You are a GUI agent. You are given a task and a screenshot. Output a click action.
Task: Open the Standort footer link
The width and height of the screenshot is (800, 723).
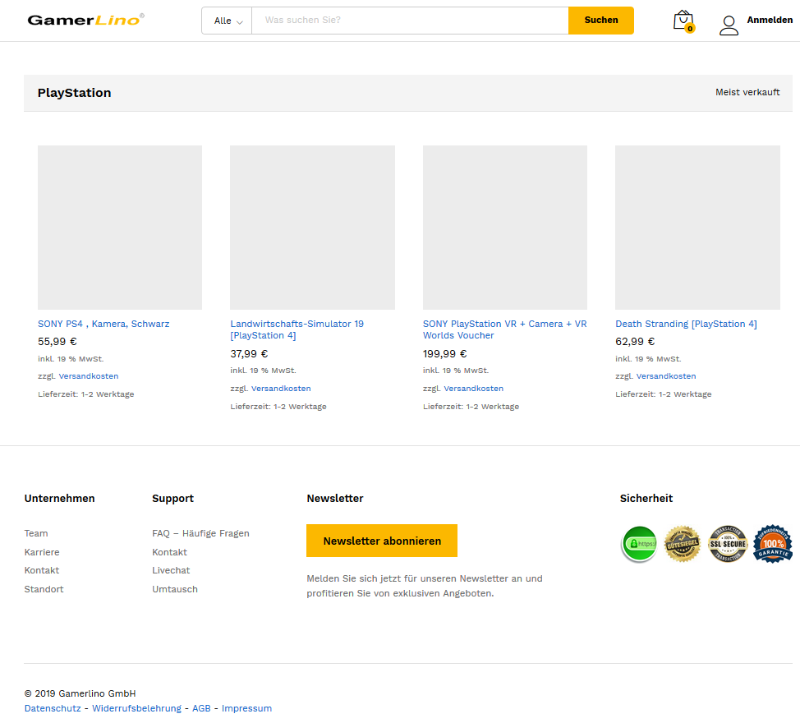tap(44, 589)
